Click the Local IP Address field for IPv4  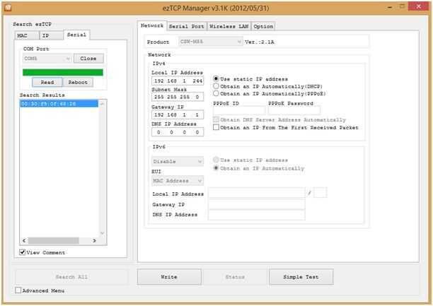(x=178, y=81)
